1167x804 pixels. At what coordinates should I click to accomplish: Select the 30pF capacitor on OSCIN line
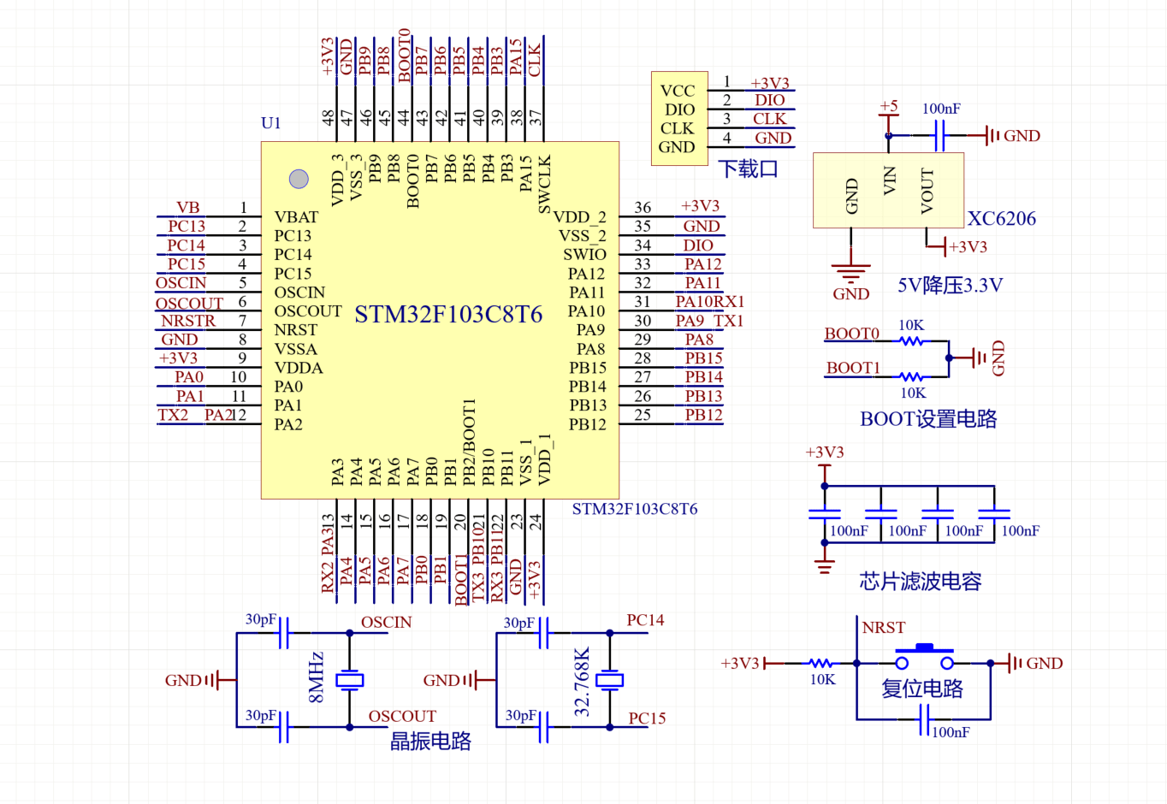pyautogui.click(x=284, y=633)
